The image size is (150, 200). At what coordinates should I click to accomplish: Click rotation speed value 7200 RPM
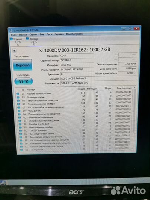pyautogui.click(x=127, y=64)
